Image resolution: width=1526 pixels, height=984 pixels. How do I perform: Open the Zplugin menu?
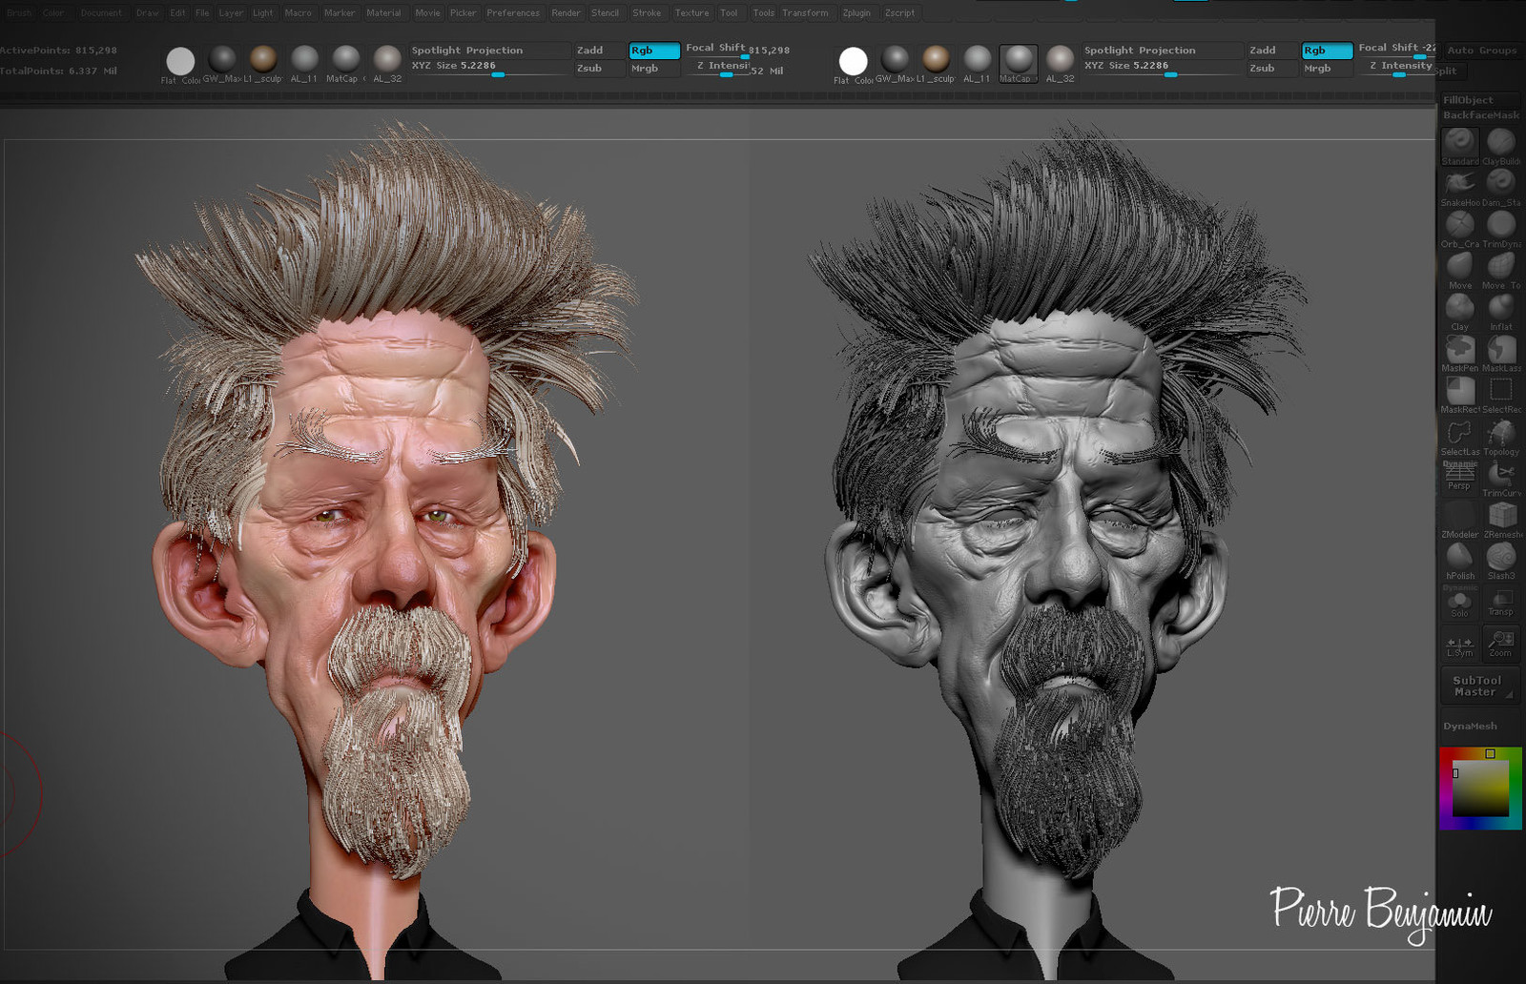point(856,13)
